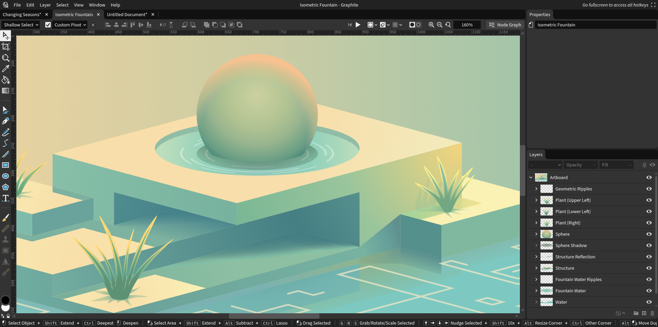Switch to the Changing Seasons tab
Screen dimensions: 658x327
click(x=22, y=14)
